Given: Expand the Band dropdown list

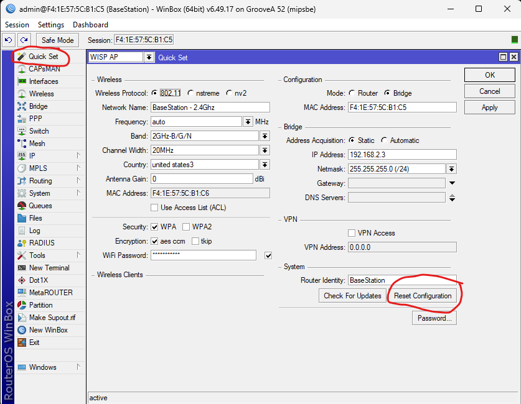Looking at the screenshot, I should click(x=265, y=136).
